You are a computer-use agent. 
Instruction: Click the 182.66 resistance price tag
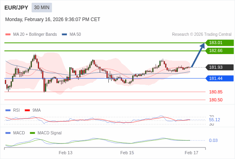pyautogui.click(x=219, y=51)
